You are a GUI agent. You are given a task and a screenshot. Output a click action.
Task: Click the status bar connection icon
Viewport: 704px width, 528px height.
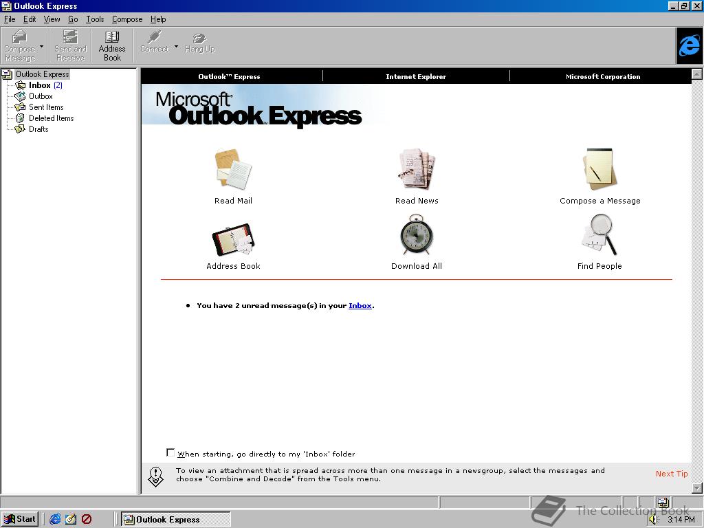(x=663, y=503)
